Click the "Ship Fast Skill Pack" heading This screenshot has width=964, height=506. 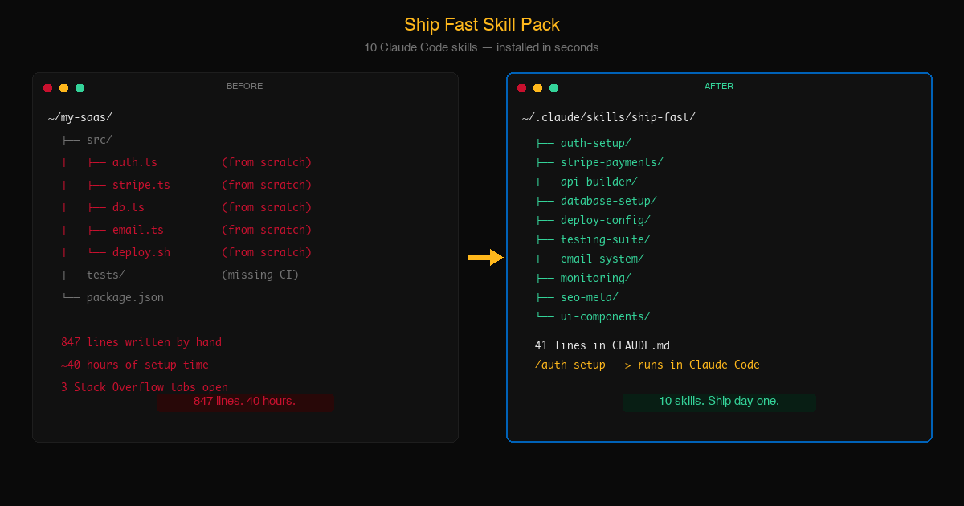pyautogui.click(x=482, y=24)
